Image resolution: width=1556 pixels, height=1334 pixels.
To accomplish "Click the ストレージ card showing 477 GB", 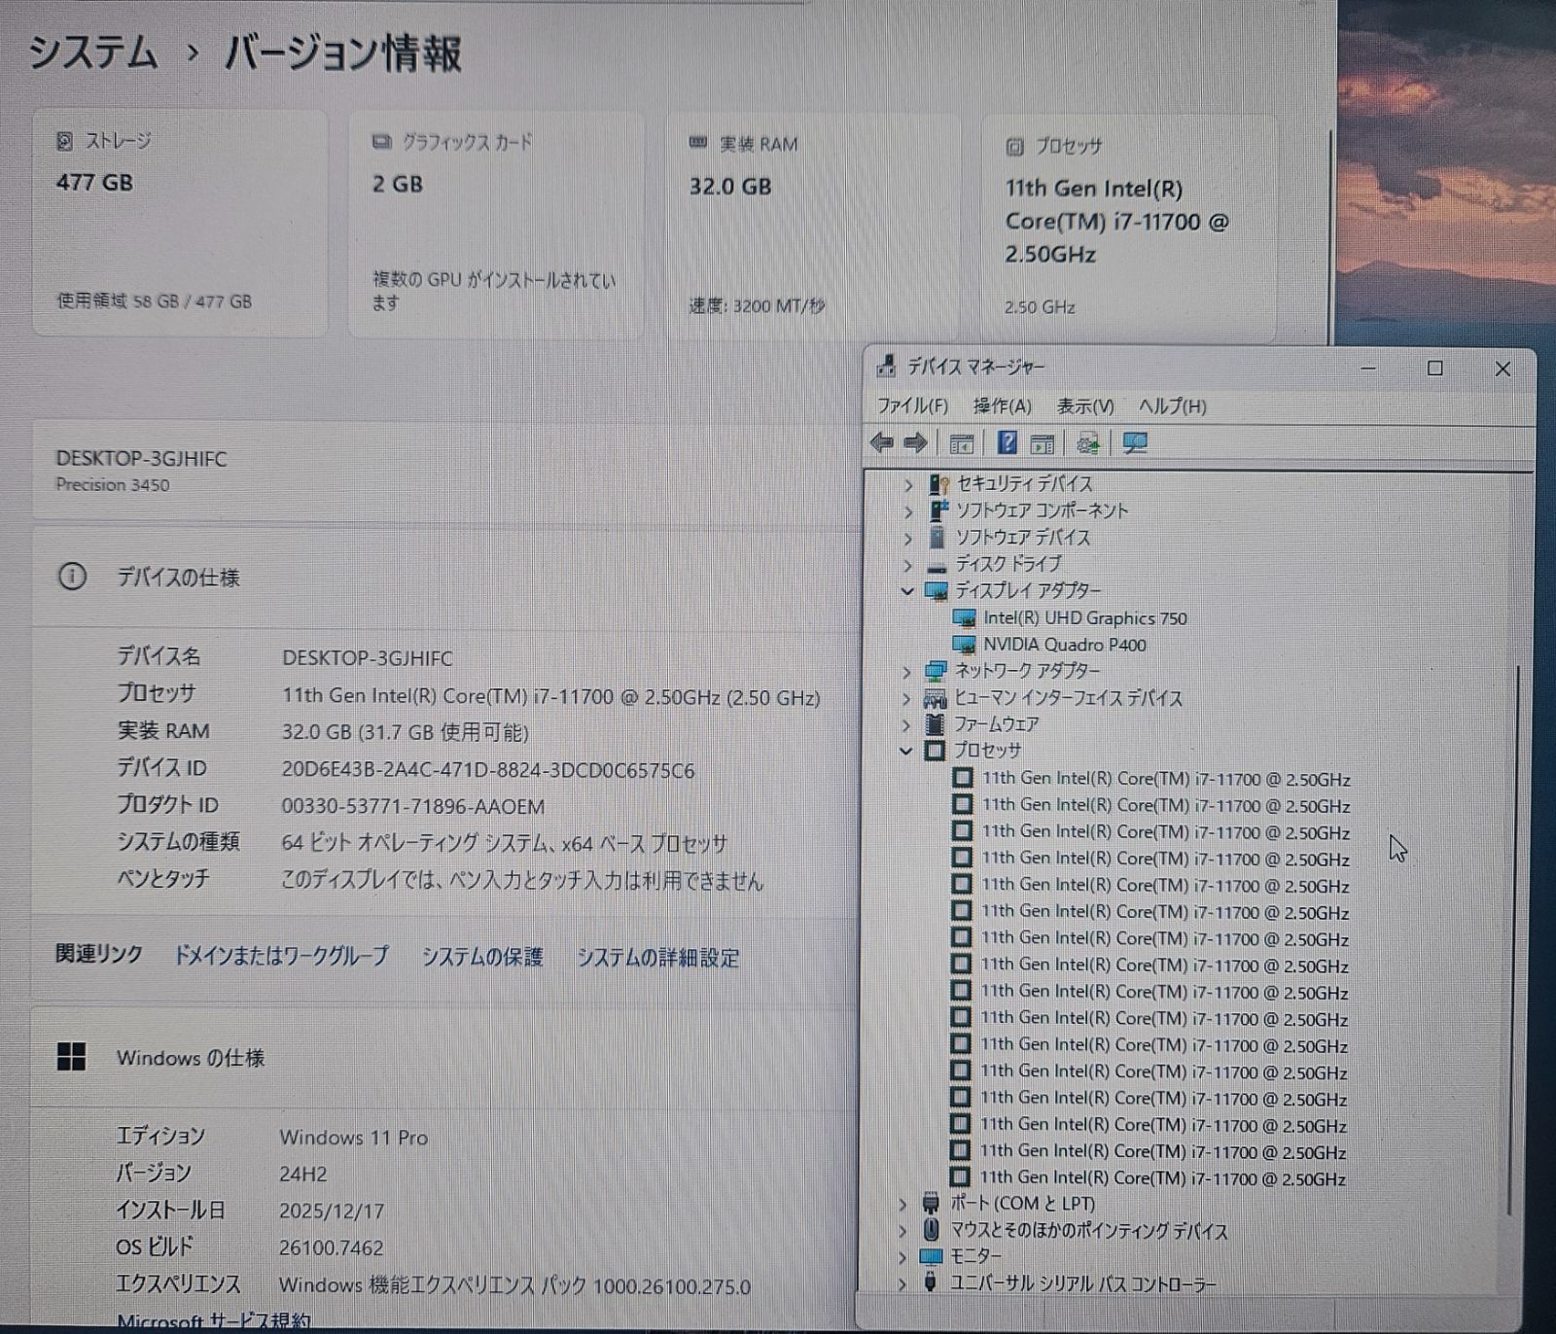I will 180,224.
